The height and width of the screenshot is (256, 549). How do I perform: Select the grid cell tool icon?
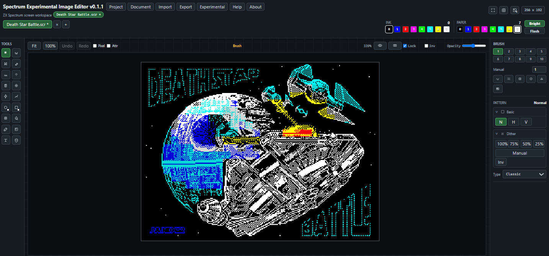[6, 118]
